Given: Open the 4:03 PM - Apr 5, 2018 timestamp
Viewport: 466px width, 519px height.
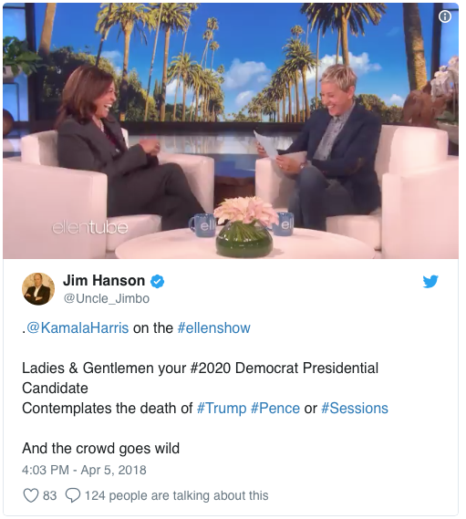Looking at the screenshot, I should 84,470.
